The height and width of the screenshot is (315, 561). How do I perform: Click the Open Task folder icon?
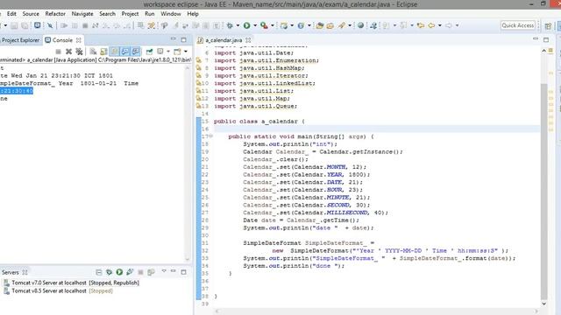pyautogui.click(x=330, y=25)
